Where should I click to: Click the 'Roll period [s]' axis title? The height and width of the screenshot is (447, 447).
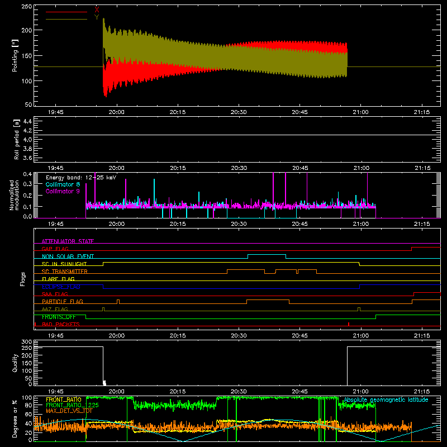click(16, 139)
